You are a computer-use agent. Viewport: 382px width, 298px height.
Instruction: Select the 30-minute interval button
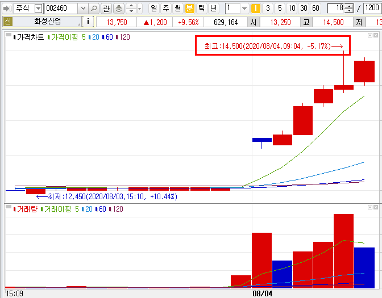pyautogui.click(x=304, y=9)
